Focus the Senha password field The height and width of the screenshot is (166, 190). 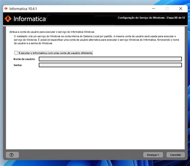point(110,65)
